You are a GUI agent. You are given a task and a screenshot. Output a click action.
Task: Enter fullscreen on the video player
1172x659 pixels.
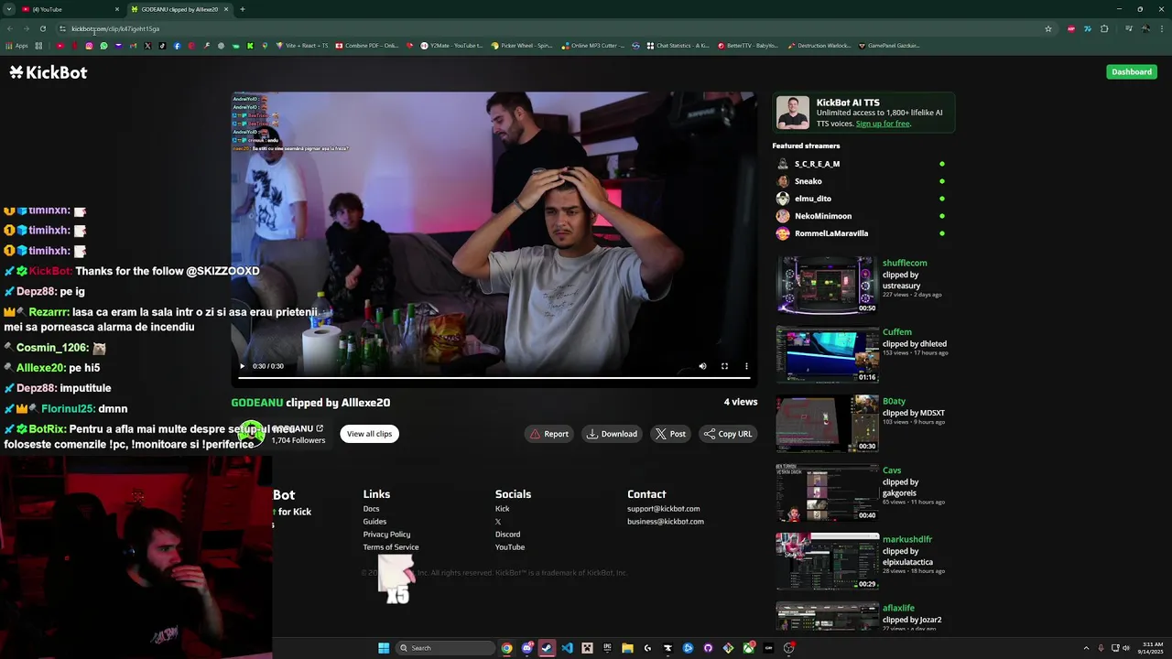[724, 366]
